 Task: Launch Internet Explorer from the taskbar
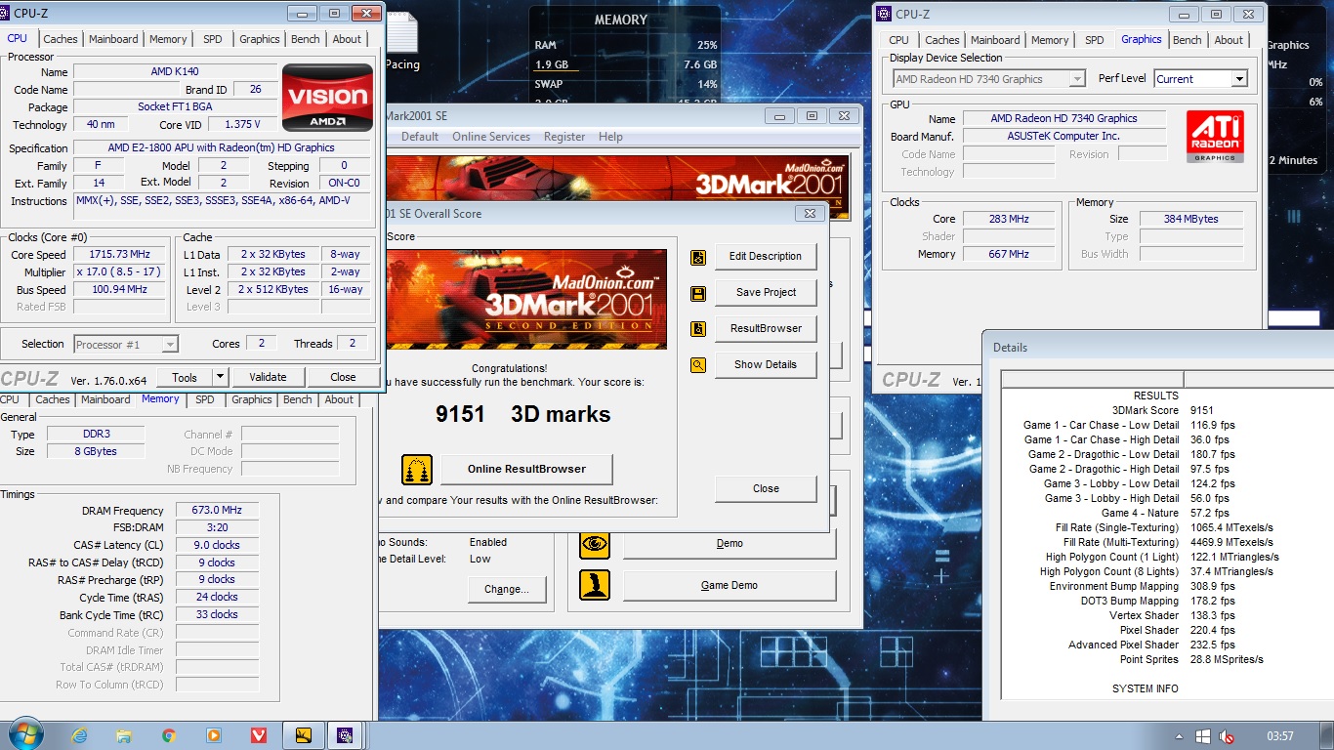[x=79, y=735]
